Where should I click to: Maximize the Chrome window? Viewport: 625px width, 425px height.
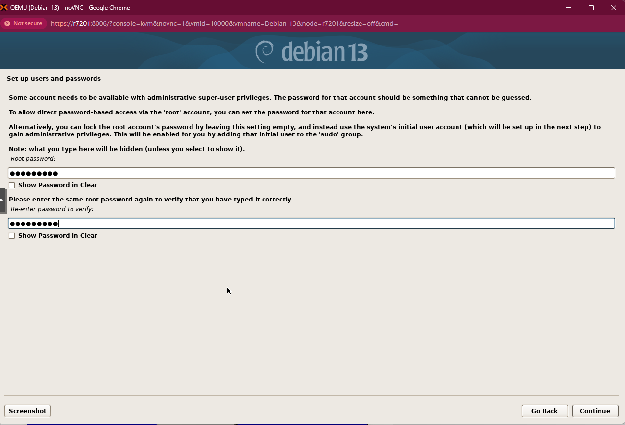pos(591,7)
